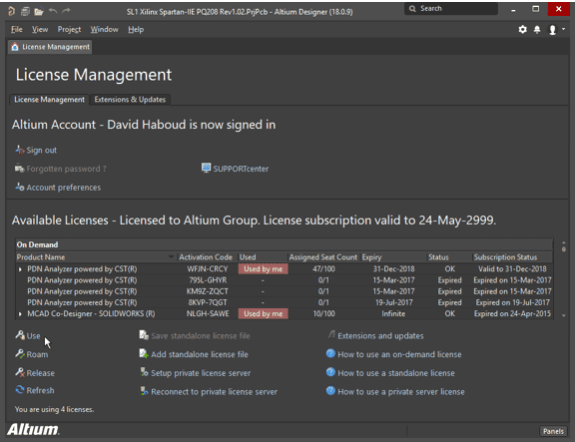Click the user account profile icon

click(x=552, y=29)
